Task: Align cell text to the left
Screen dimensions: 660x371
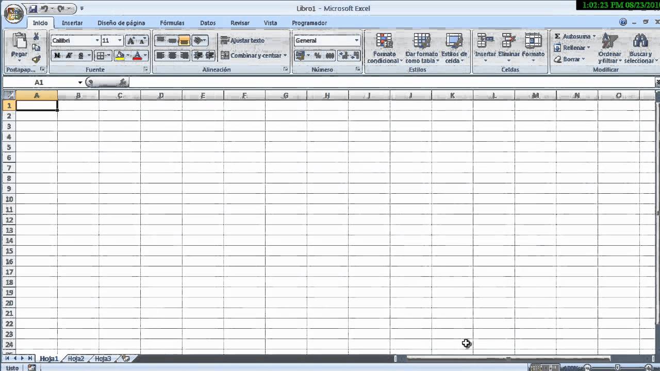Action: pyautogui.click(x=160, y=56)
